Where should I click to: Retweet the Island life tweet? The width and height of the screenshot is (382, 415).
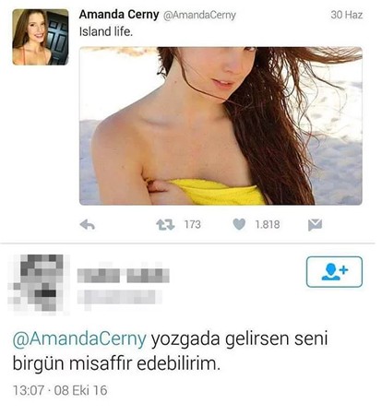point(165,225)
